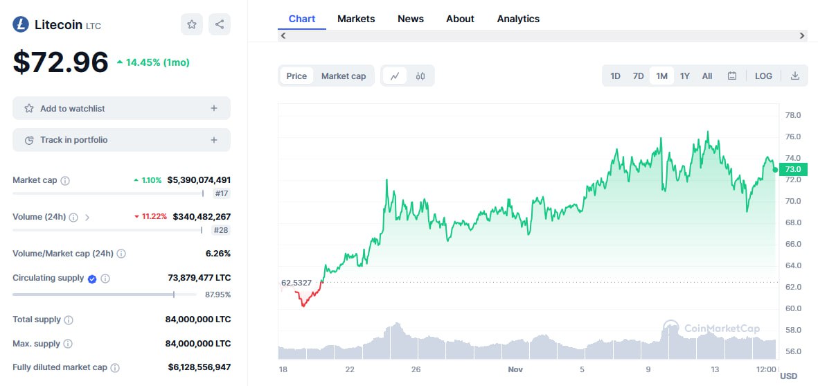Select the 7D time range
The width and height of the screenshot is (818, 386).
(638, 76)
